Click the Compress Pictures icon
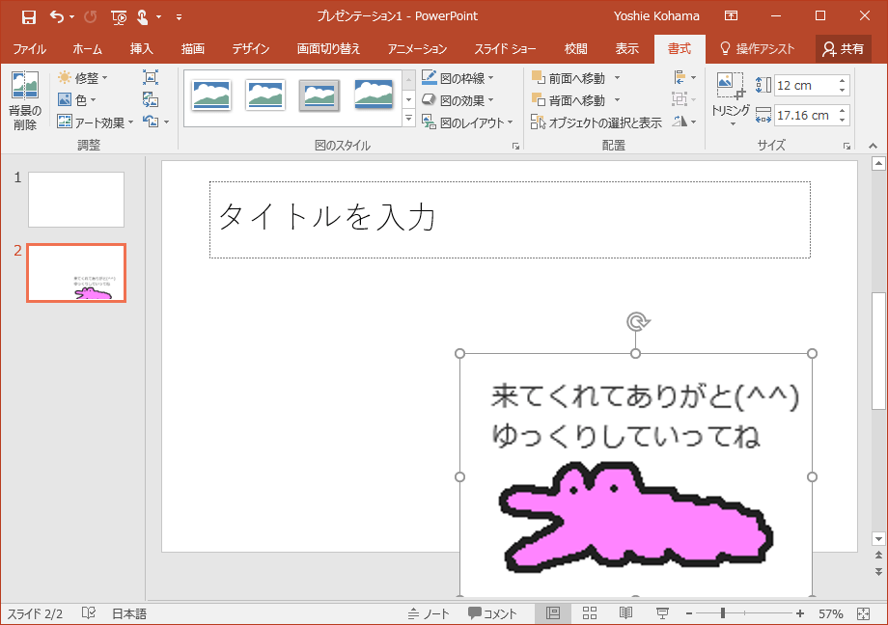Screen dimensions: 888x625 150,77
